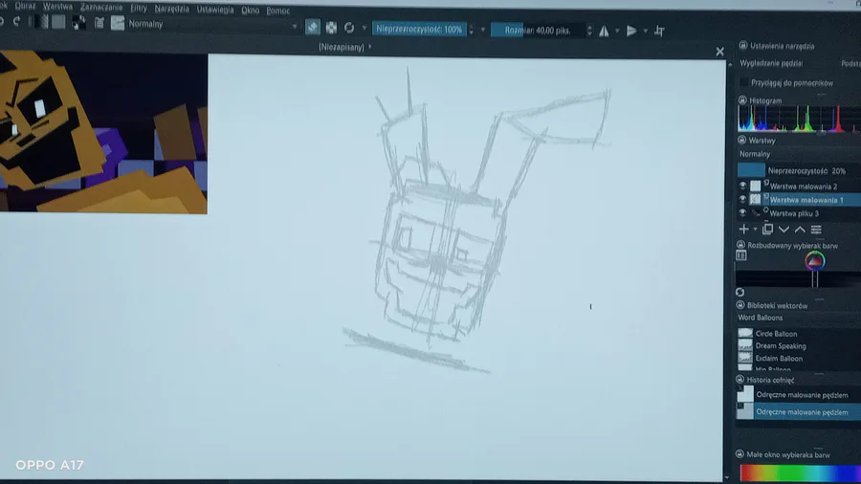
Task: Open the Zaznaczanie menu
Action: [101, 7]
